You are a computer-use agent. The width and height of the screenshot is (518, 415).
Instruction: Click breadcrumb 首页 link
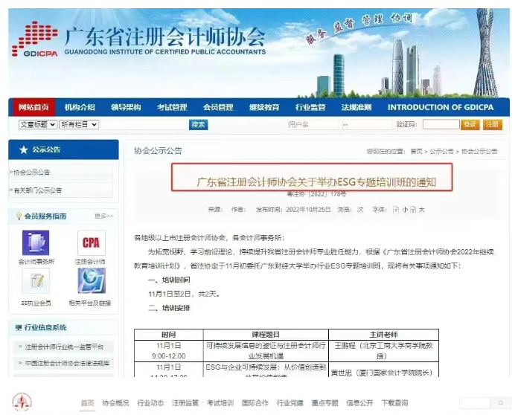click(416, 151)
